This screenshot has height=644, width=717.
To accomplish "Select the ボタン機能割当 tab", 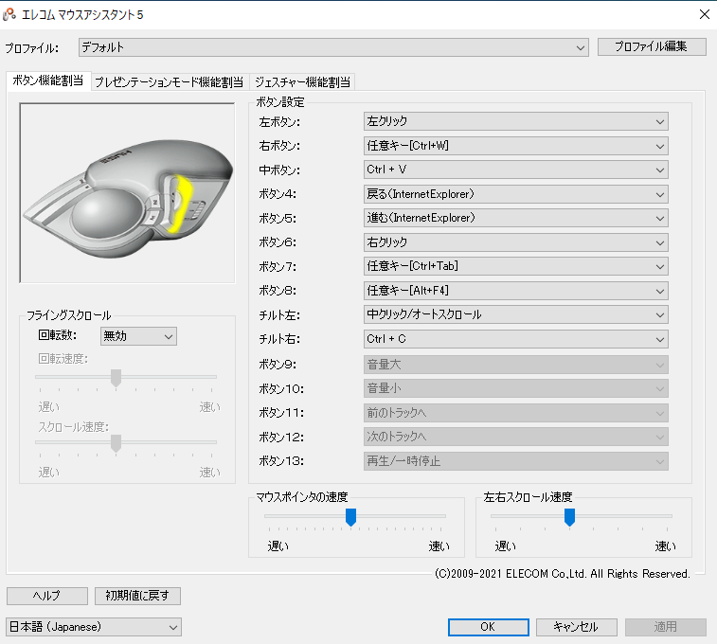I will [x=48, y=80].
